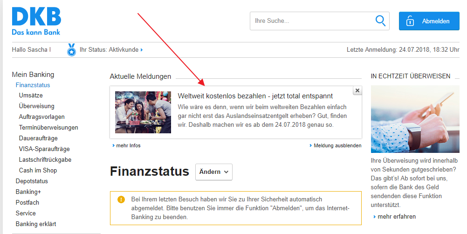
Task: Select Umsätze in the sidebar menu
Action: coord(31,96)
